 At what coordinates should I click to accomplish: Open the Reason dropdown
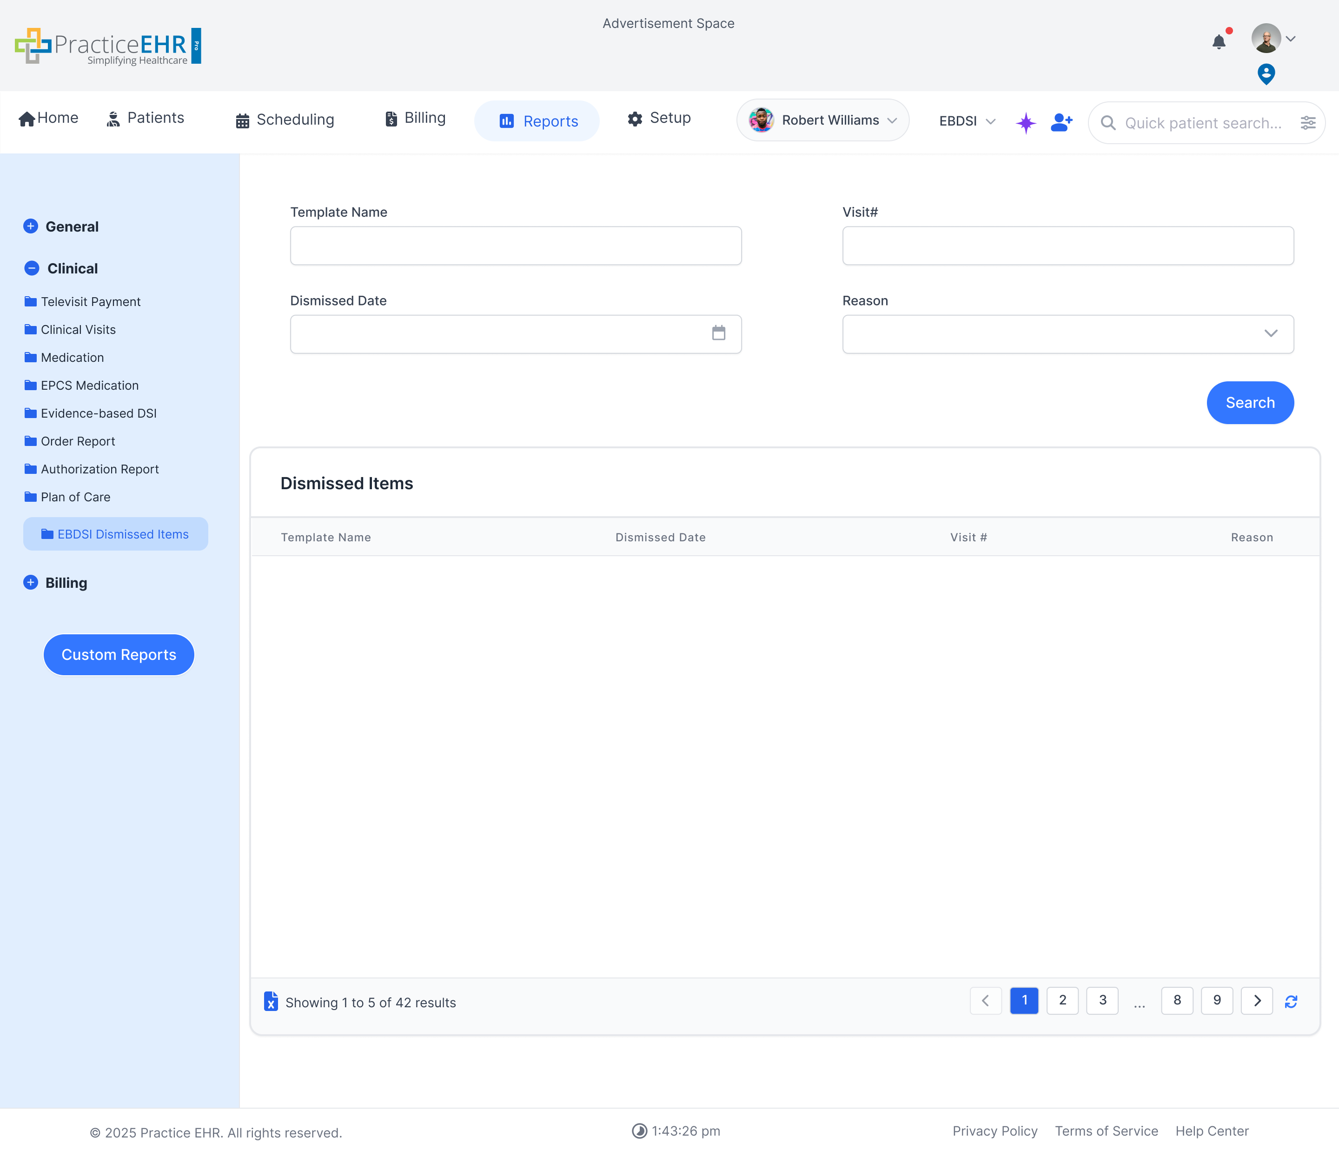point(1067,334)
